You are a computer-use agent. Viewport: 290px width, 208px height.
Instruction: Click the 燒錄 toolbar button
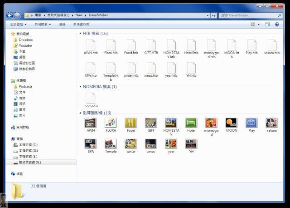[x=62, y=24]
